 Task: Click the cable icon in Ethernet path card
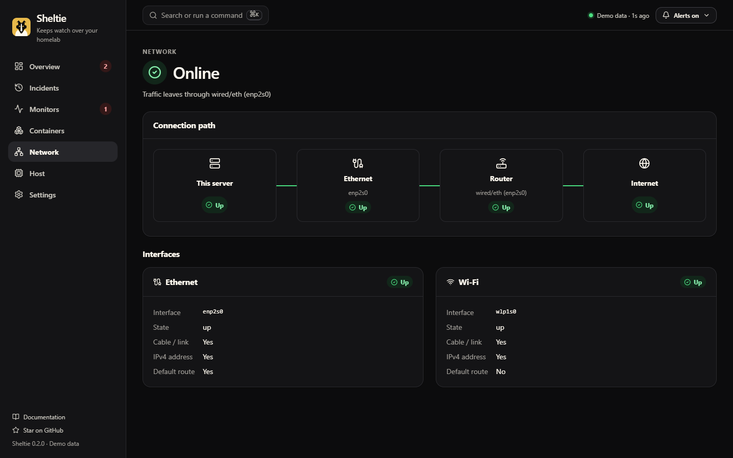pyautogui.click(x=358, y=163)
